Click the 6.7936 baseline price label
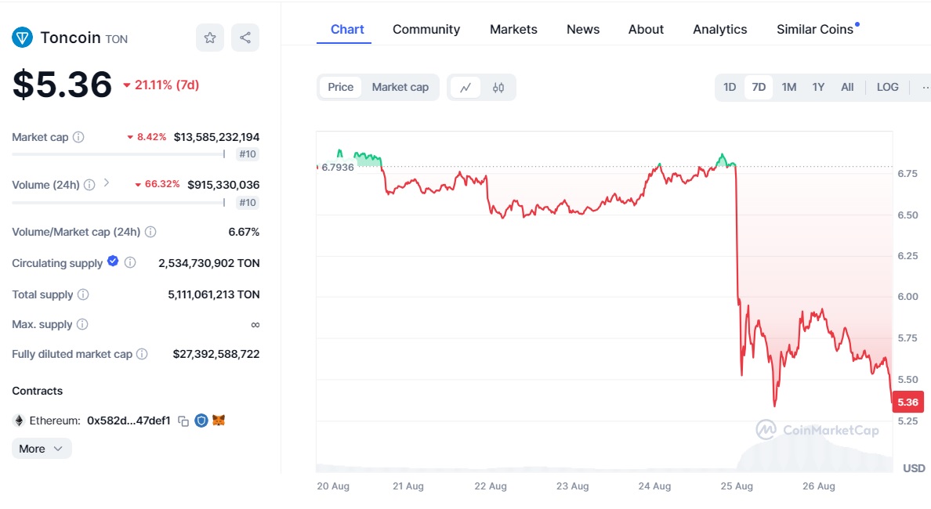The width and height of the screenshot is (931, 509). tap(337, 168)
